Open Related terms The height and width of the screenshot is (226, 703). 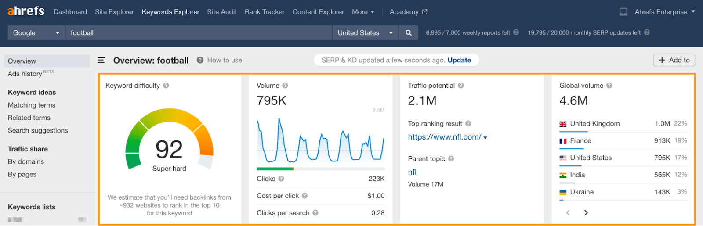coord(29,118)
